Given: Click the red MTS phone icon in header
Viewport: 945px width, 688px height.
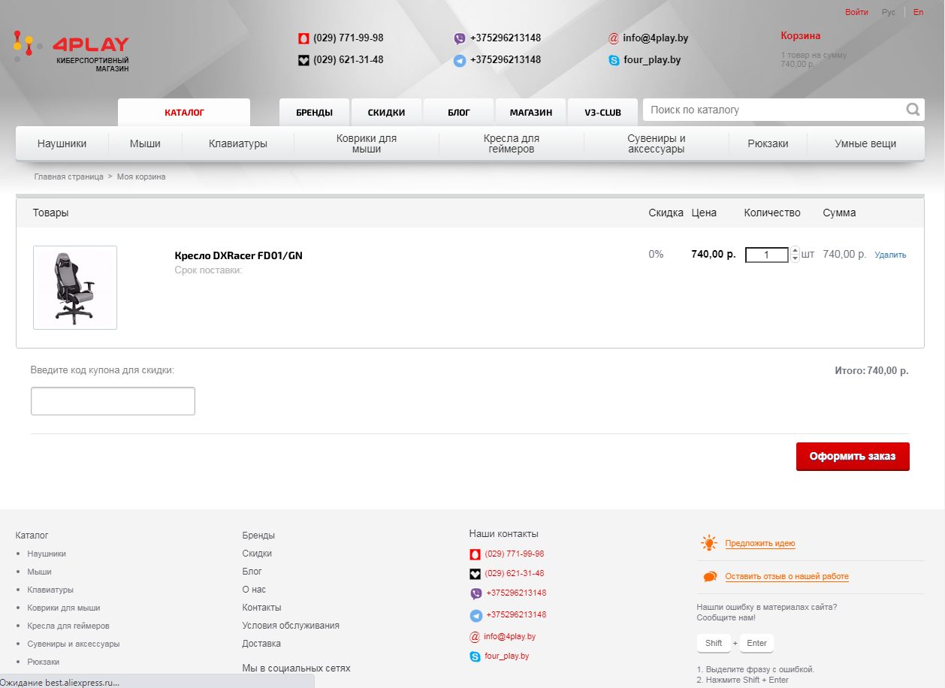Looking at the screenshot, I should pyautogui.click(x=303, y=38).
